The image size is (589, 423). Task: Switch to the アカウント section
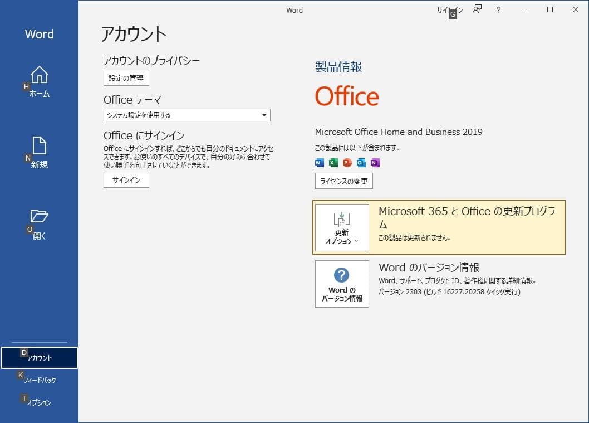click(x=40, y=357)
